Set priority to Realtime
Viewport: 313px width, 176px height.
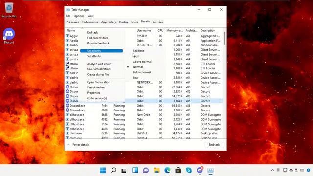[138, 51]
